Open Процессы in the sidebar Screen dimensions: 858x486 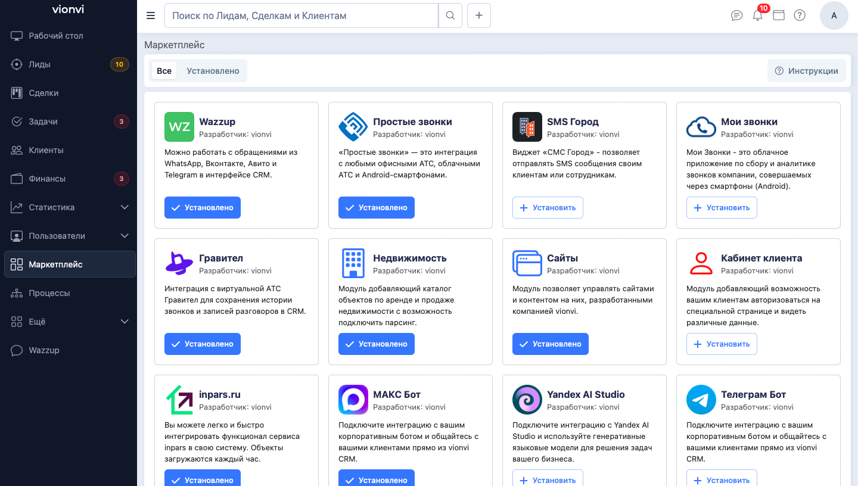tap(70, 293)
